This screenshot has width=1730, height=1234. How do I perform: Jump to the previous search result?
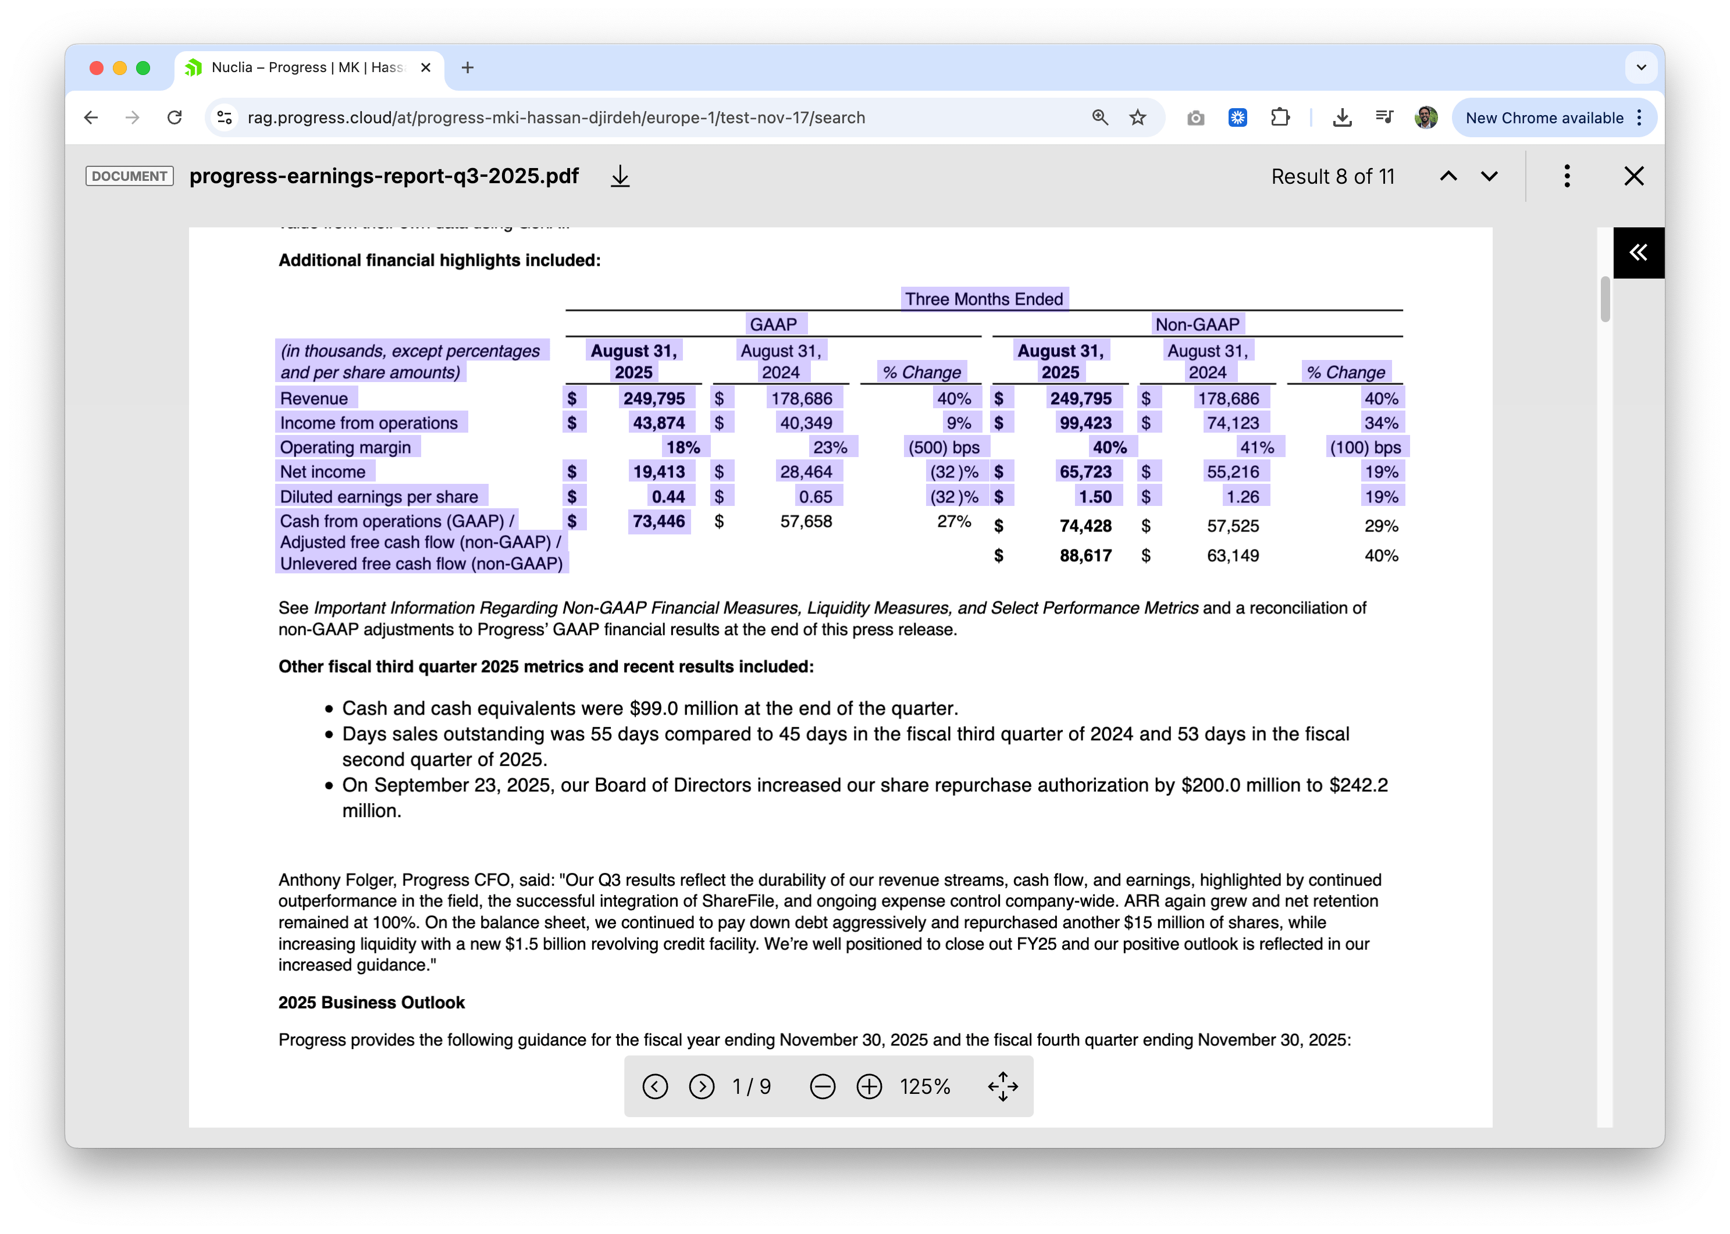[x=1450, y=176]
